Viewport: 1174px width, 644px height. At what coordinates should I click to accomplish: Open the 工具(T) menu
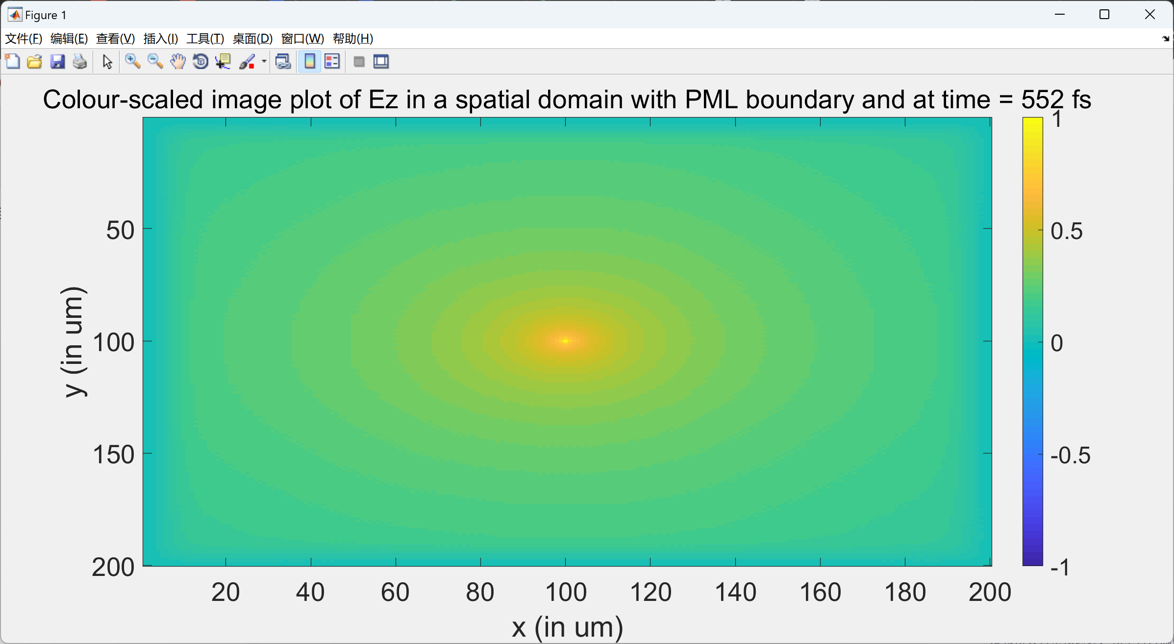(x=205, y=39)
